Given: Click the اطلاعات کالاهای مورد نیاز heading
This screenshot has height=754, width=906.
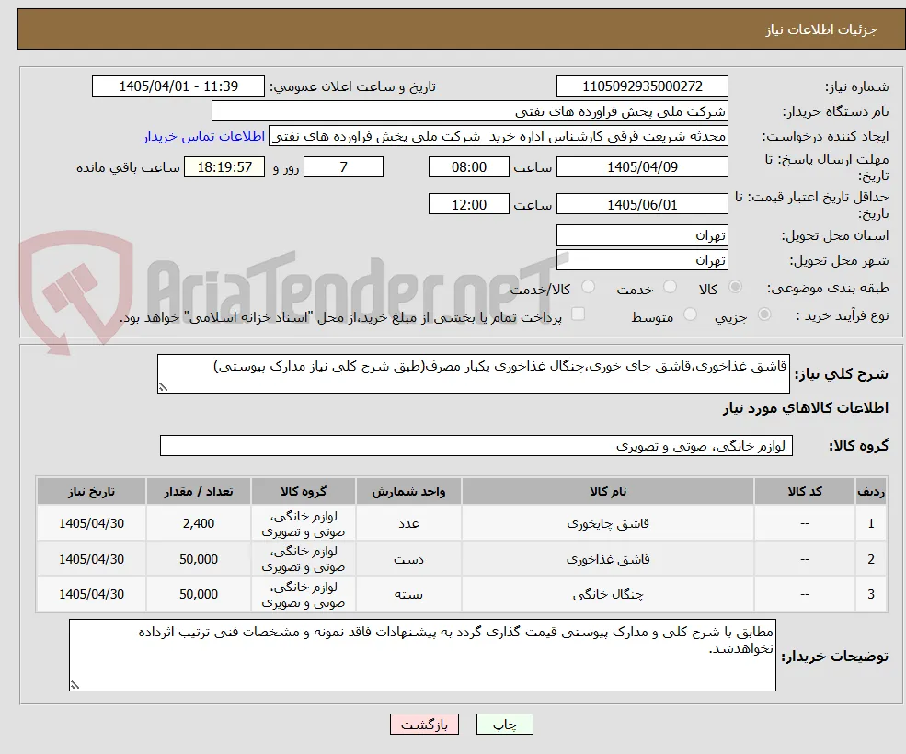Looking at the screenshot, I should click(805, 408).
